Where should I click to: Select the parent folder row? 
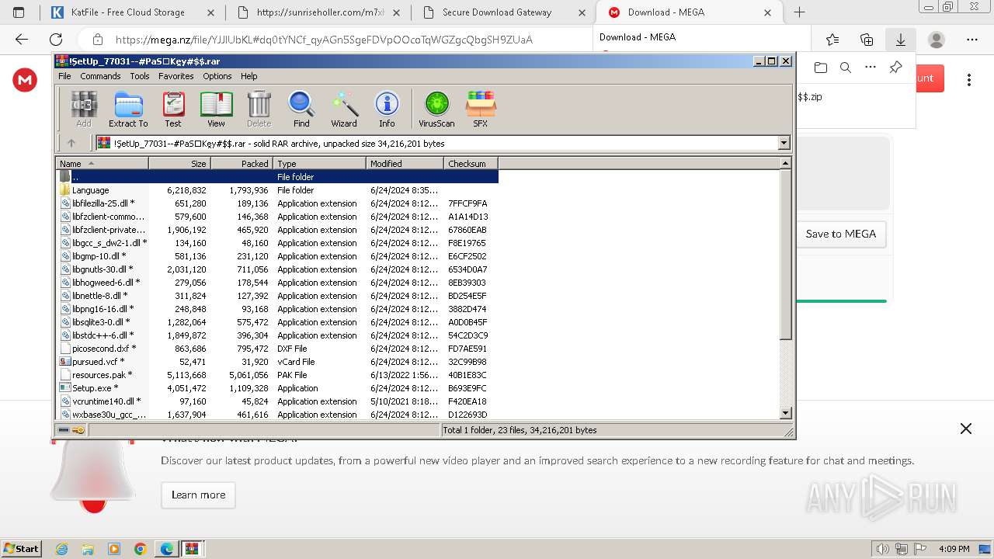tap(277, 177)
